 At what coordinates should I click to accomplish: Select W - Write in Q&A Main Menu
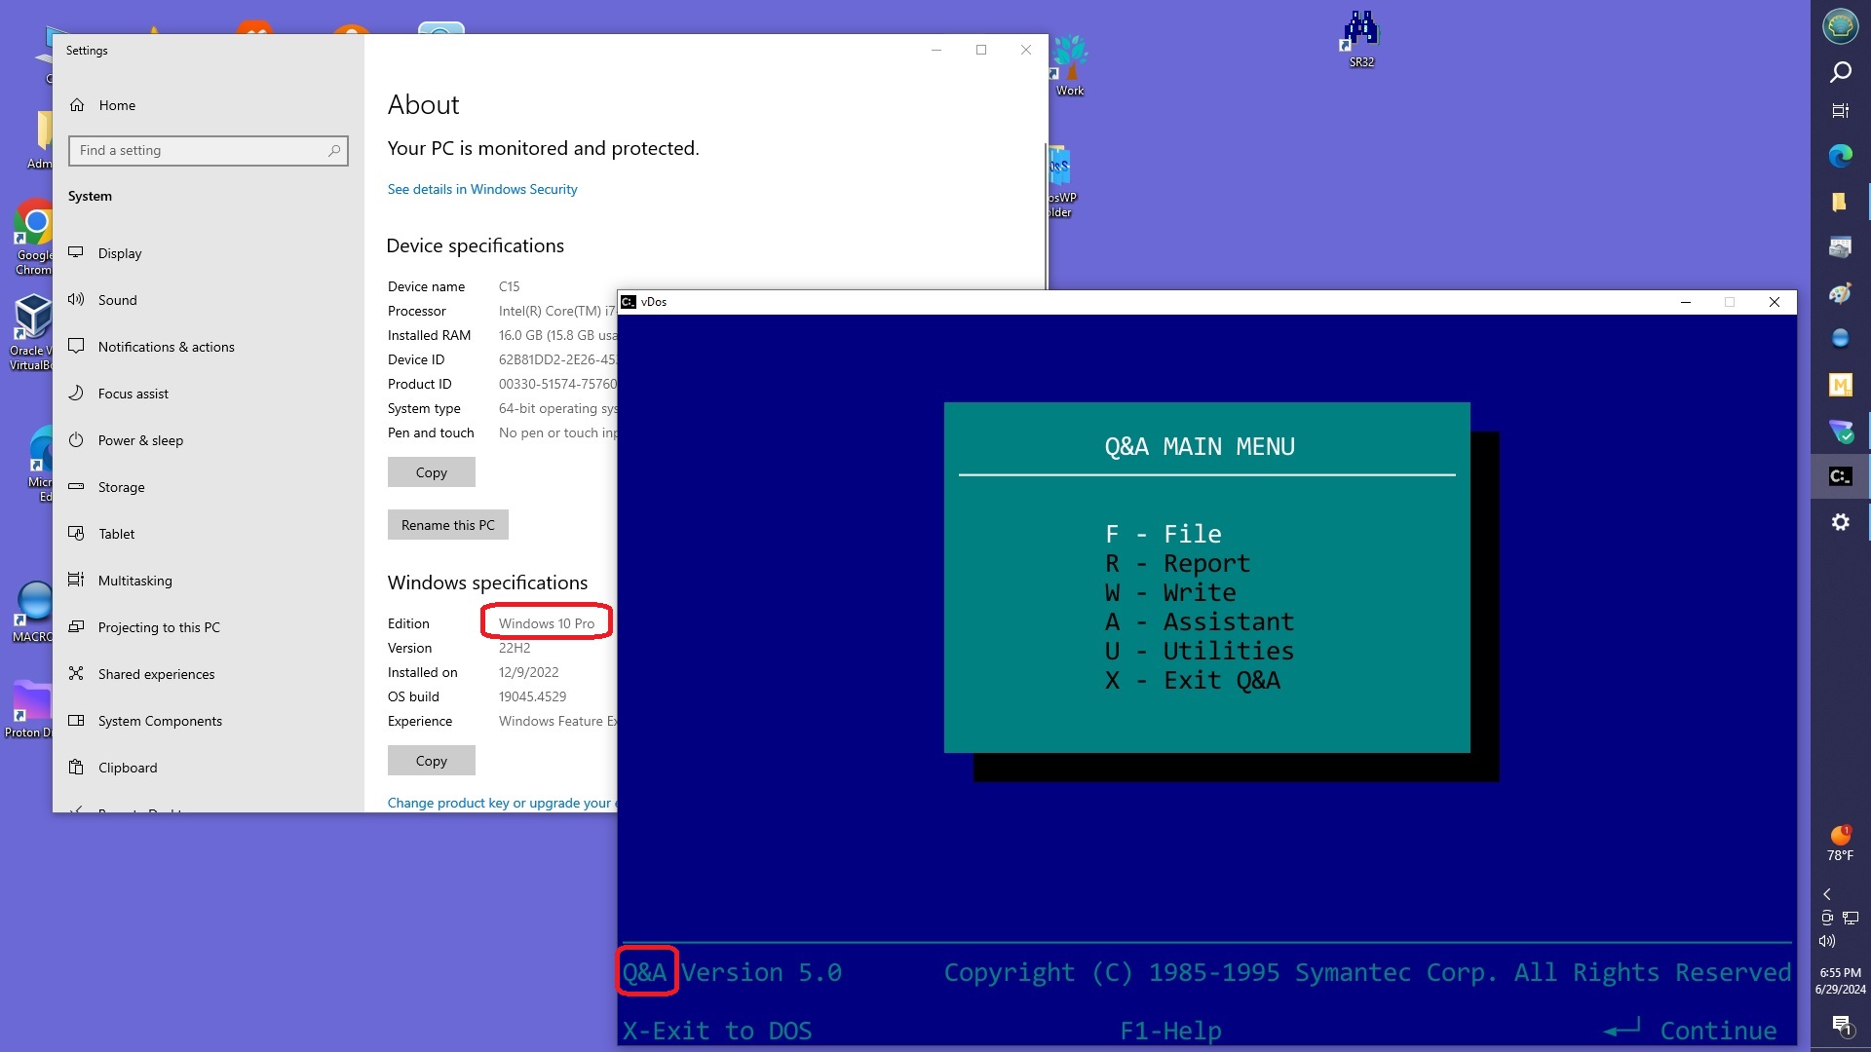pos(1170,592)
